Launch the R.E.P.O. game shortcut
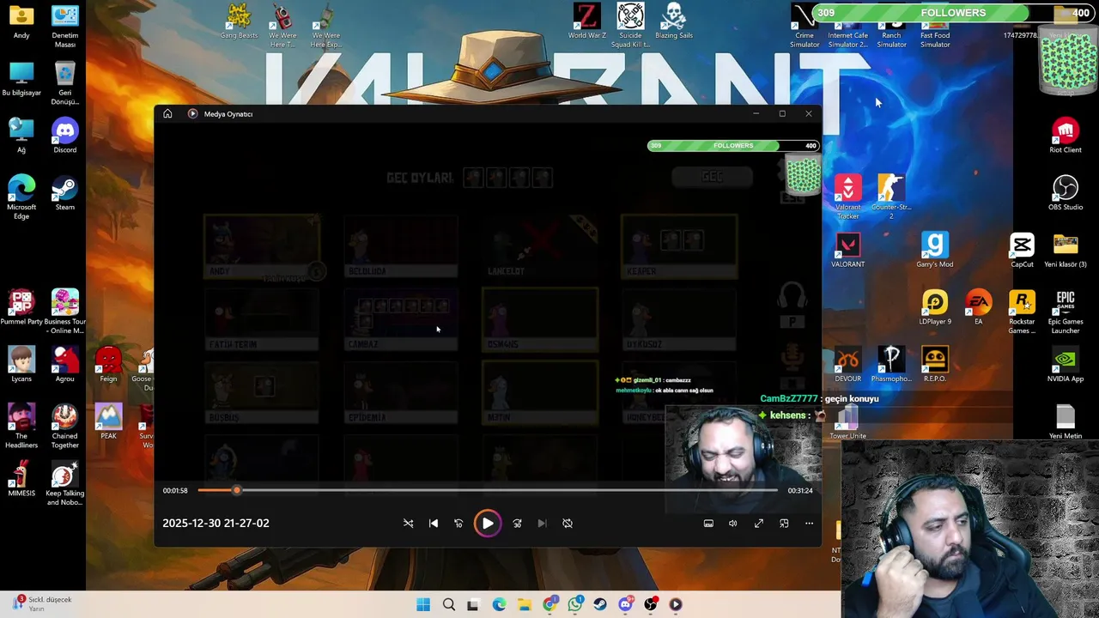This screenshot has height=618, width=1099. [935, 365]
